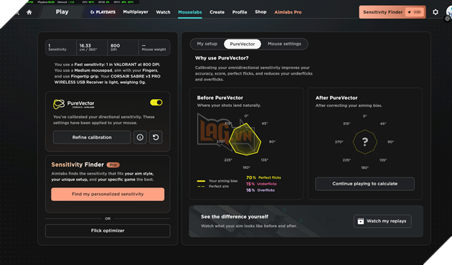Click the 800 DPI value

tap(123, 47)
